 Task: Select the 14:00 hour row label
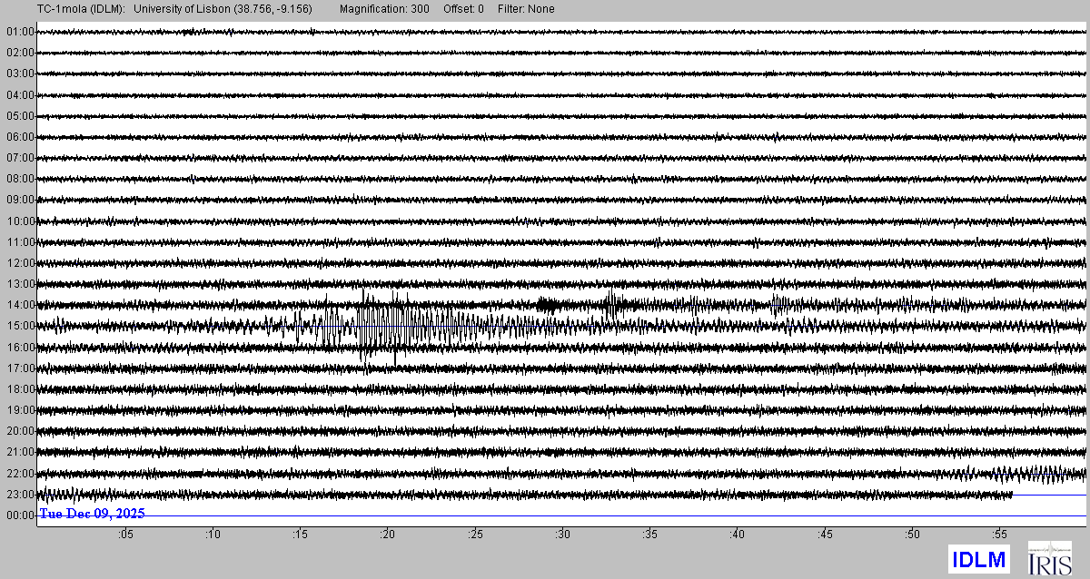click(x=19, y=305)
